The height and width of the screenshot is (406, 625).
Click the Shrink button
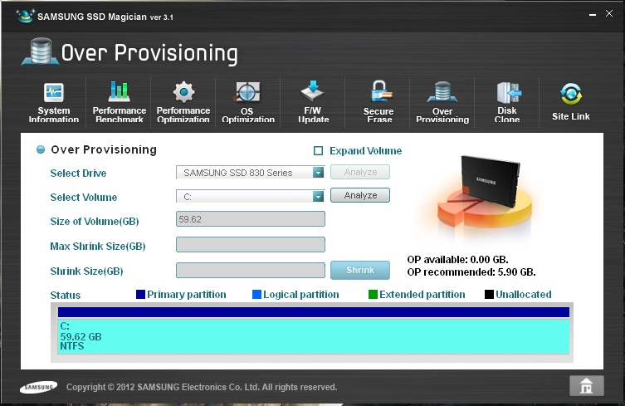click(x=360, y=270)
